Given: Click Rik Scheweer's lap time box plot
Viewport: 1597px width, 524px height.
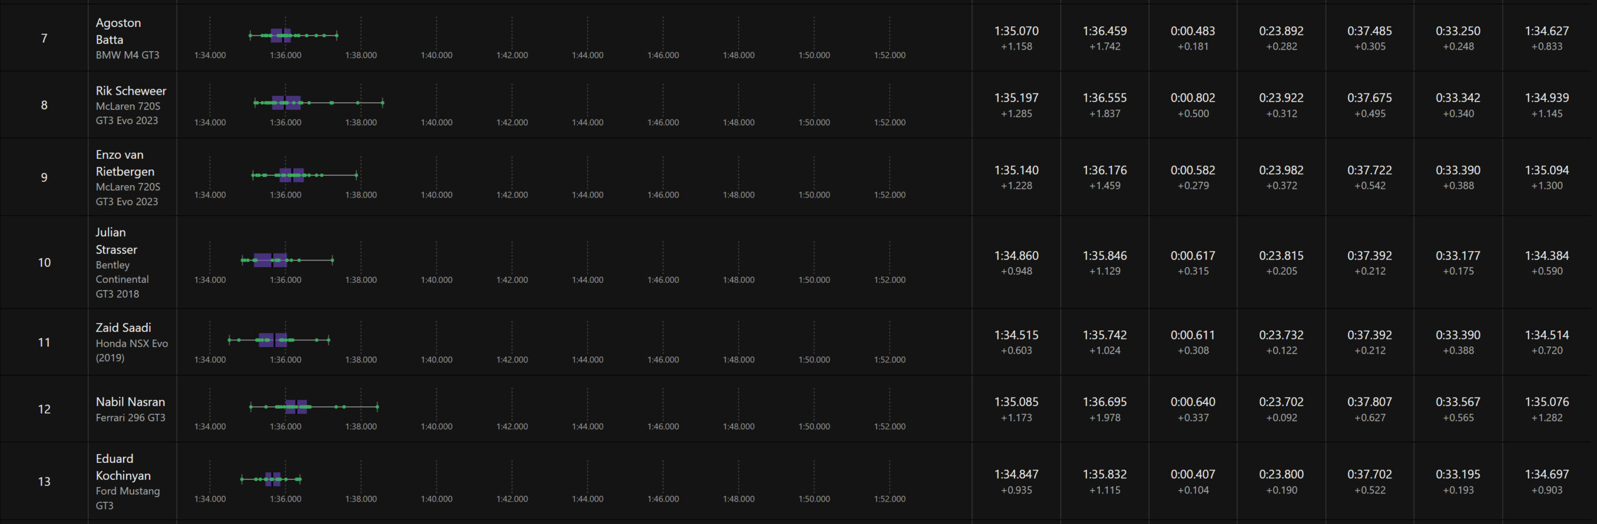Looking at the screenshot, I should [x=286, y=103].
